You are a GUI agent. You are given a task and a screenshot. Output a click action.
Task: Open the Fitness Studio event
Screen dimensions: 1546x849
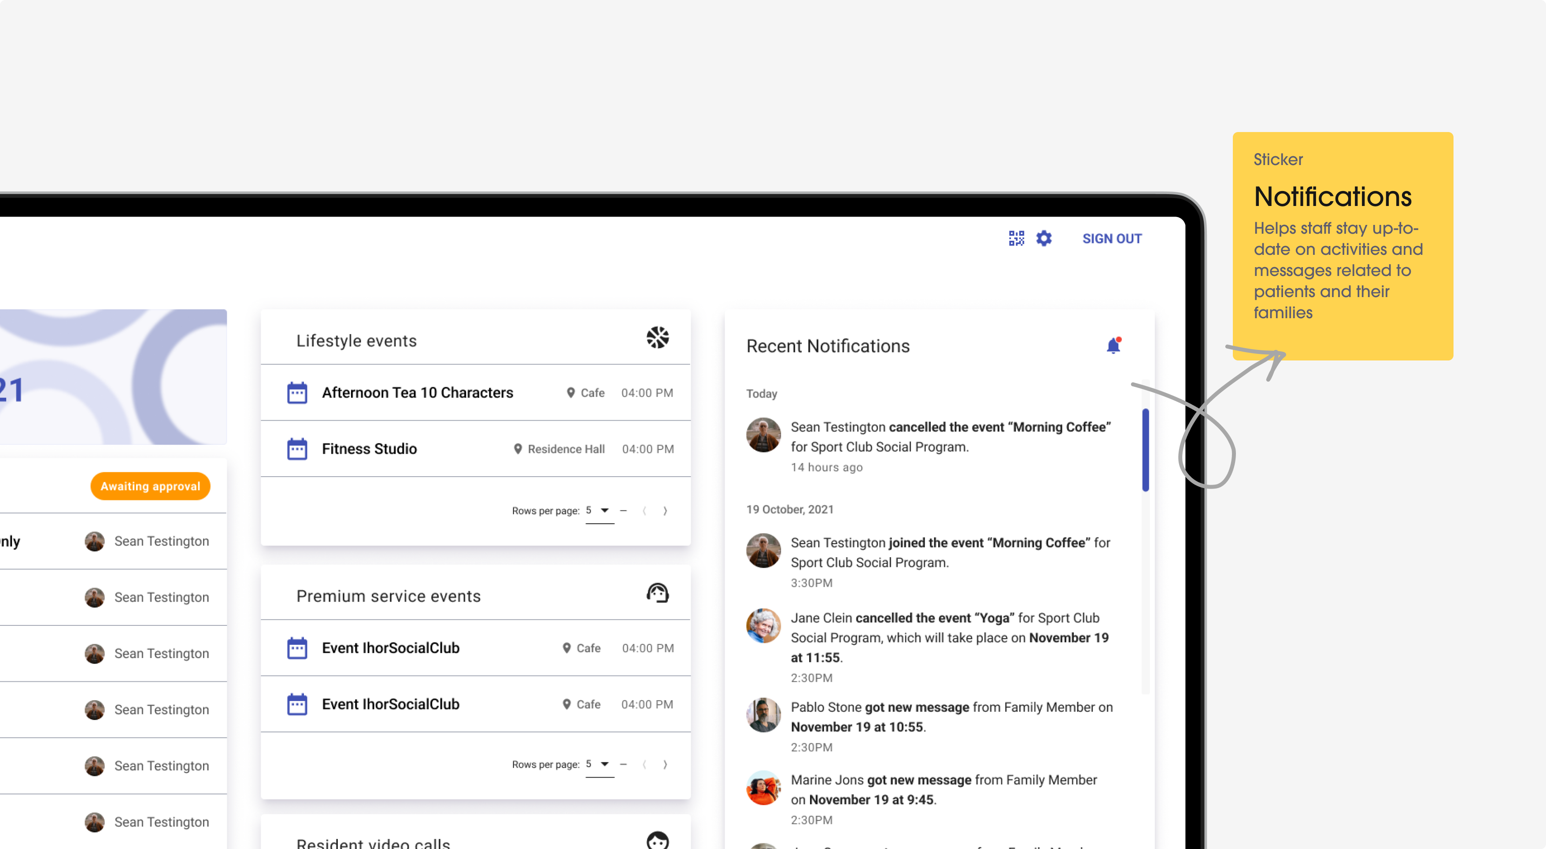476,449
